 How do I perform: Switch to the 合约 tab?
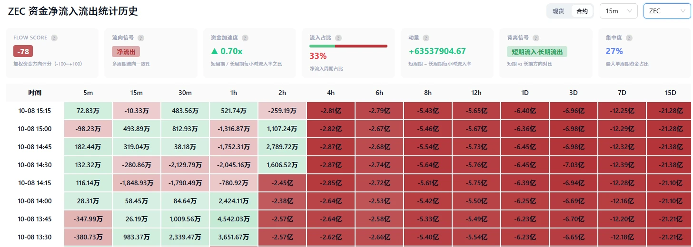(x=582, y=11)
